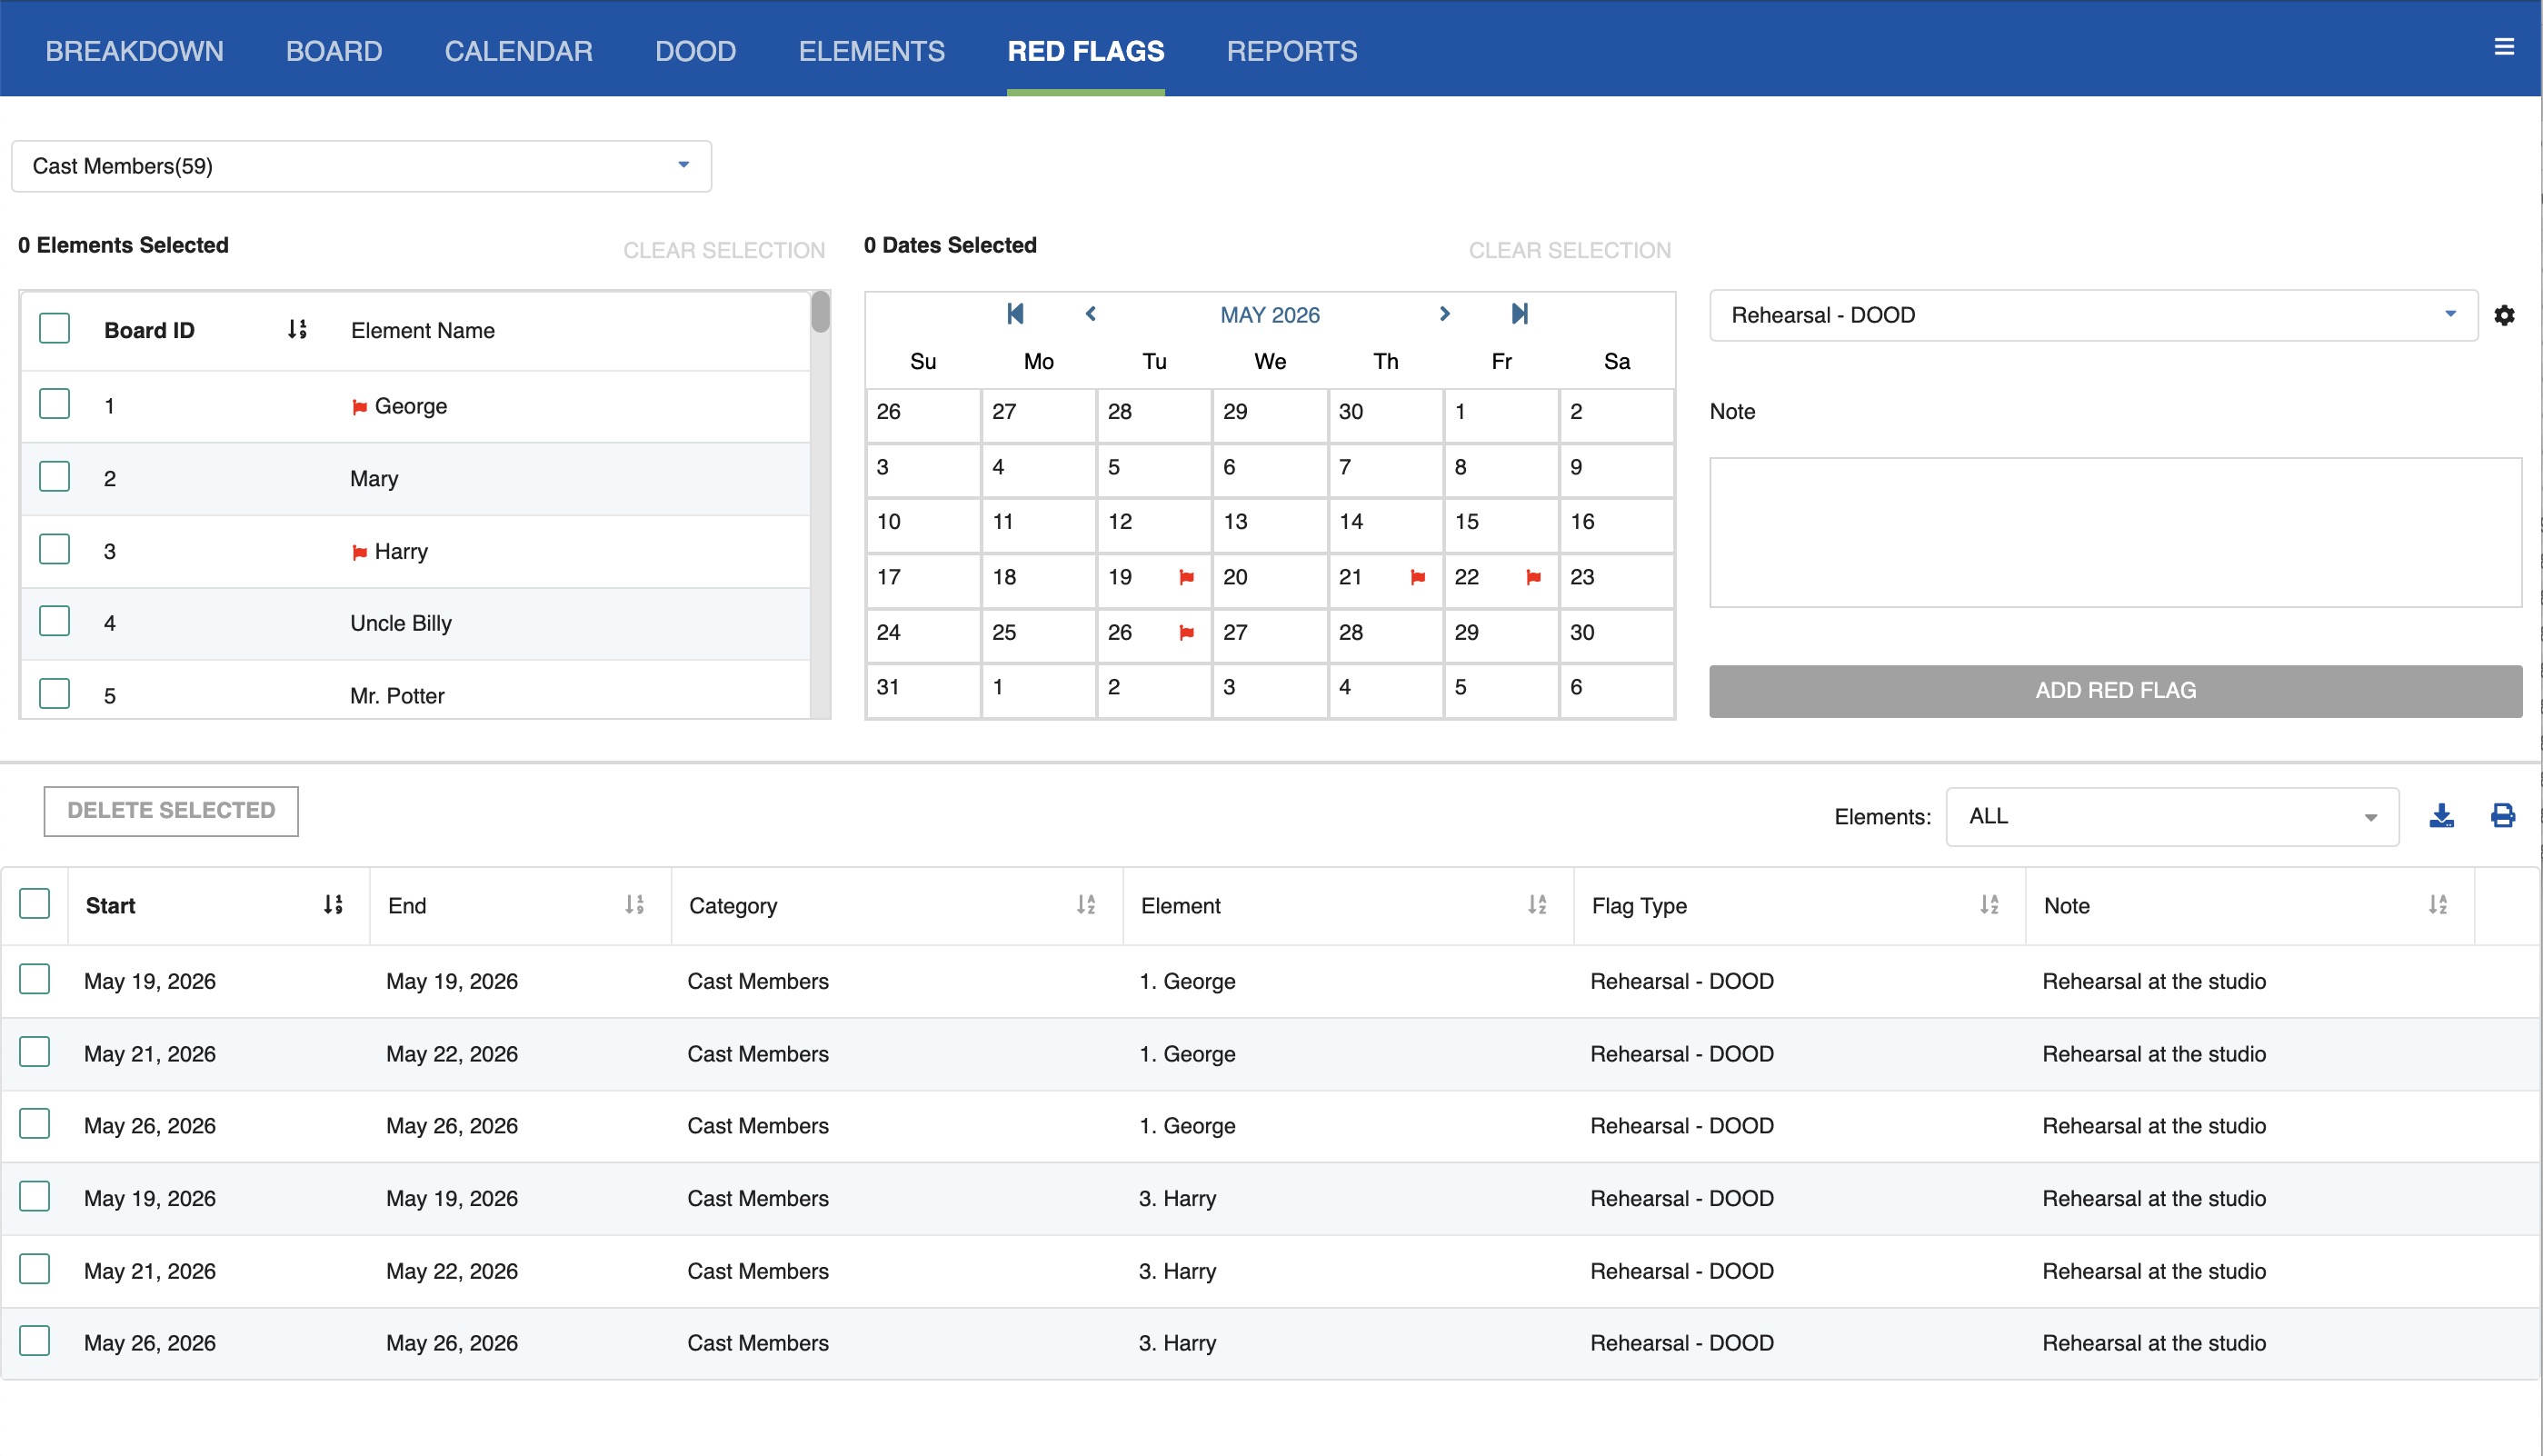Open the Cast Members category dropdown
The image size is (2543, 1456).
[x=361, y=166]
